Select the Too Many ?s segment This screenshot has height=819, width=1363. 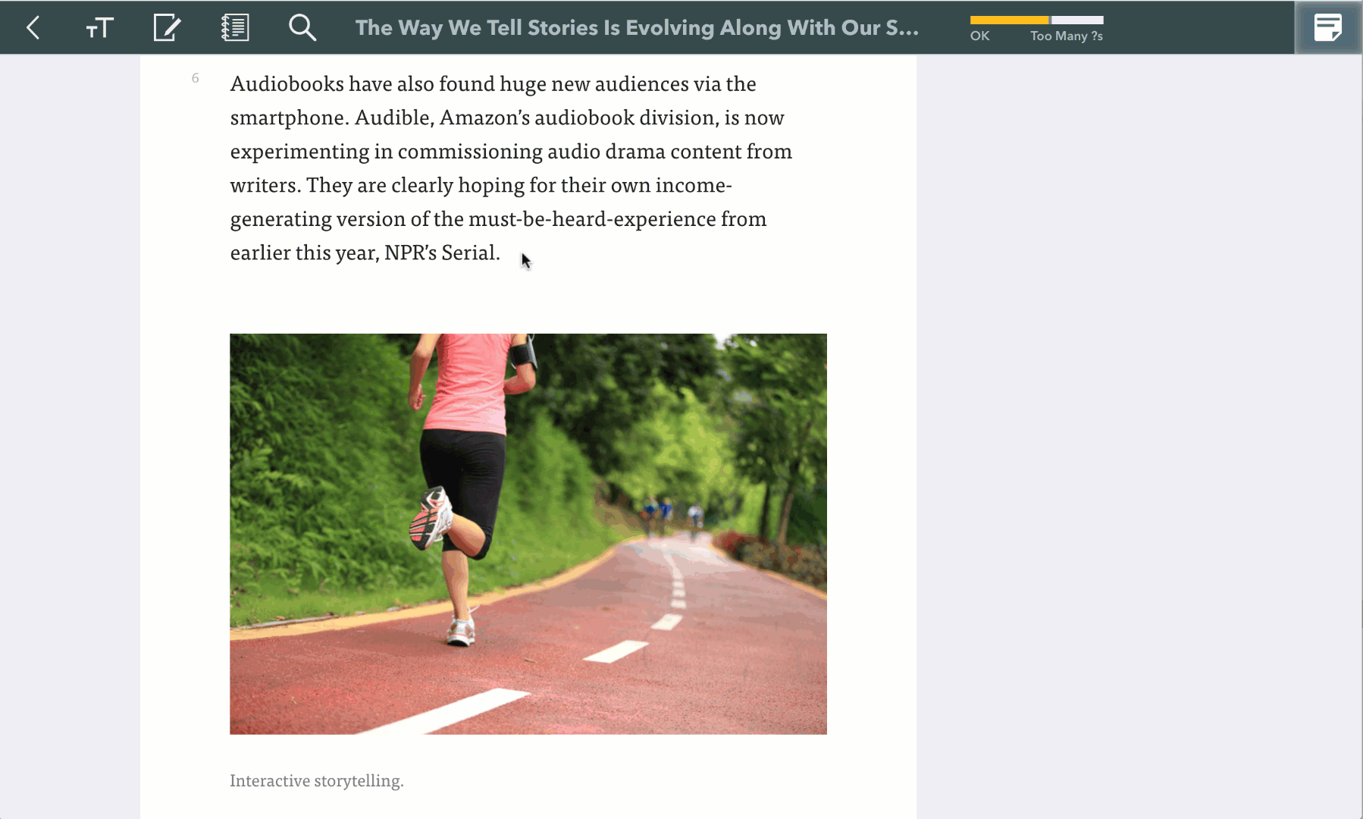click(1077, 20)
